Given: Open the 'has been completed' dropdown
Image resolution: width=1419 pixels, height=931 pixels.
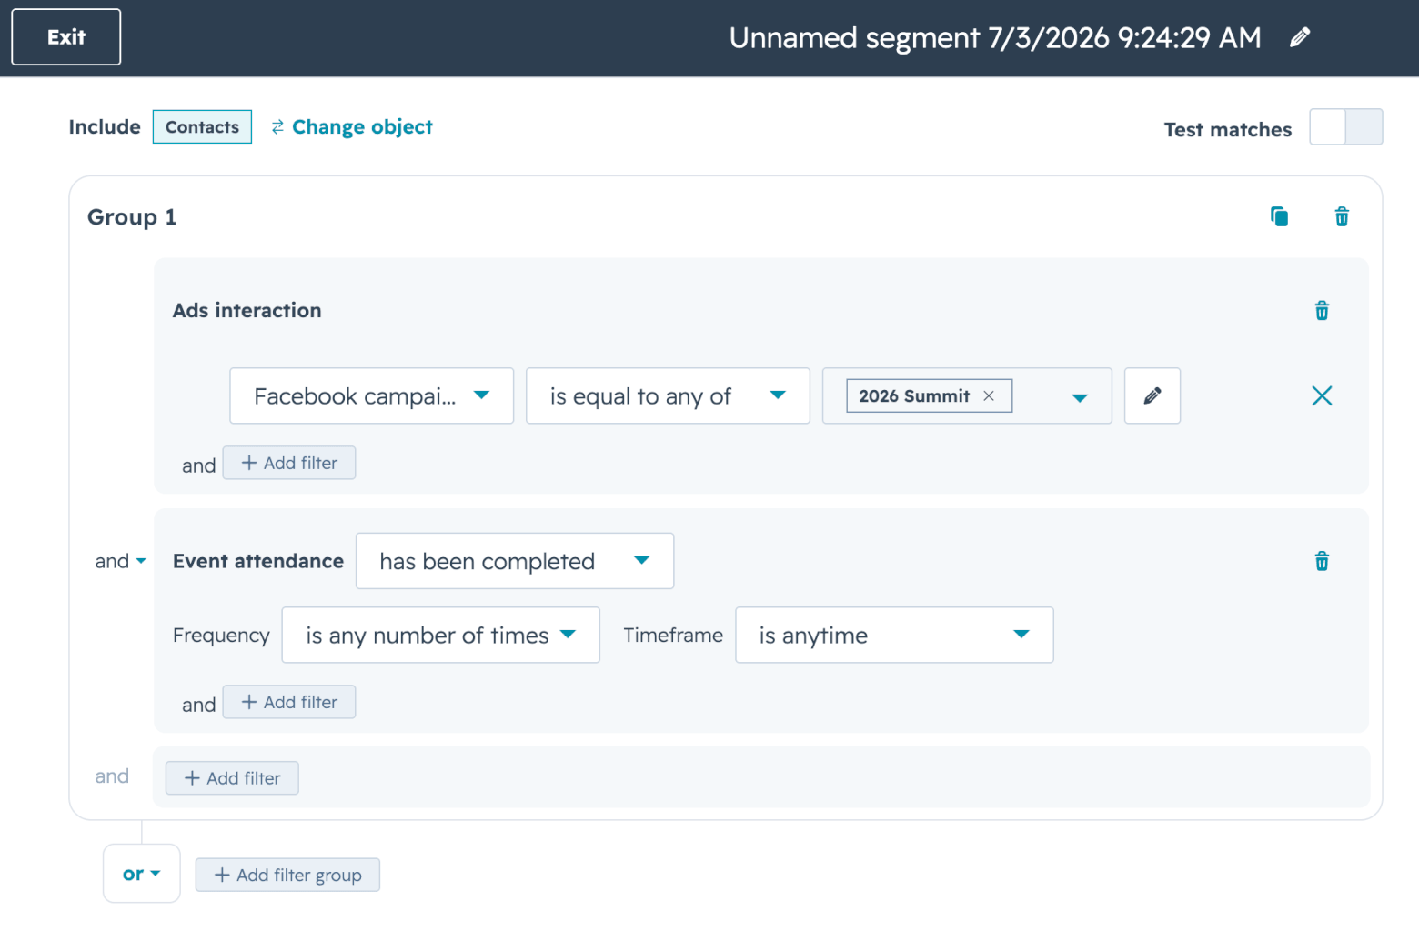Looking at the screenshot, I should (x=515, y=561).
